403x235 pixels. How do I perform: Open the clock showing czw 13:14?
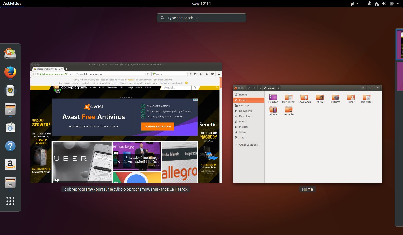pyautogui.click(x=201, y=3)
